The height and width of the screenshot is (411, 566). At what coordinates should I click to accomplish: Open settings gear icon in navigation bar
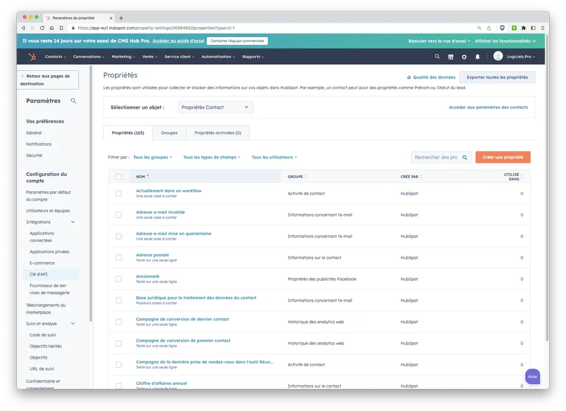click(x=464, y=57)
